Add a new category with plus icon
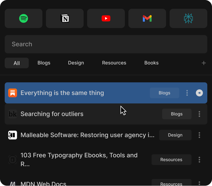Viewport: 212px width, 186px height. click(x=203, y=63)
